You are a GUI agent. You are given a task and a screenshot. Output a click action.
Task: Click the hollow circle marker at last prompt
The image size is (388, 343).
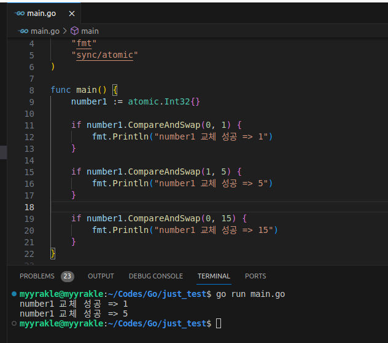tap(14, 323)
